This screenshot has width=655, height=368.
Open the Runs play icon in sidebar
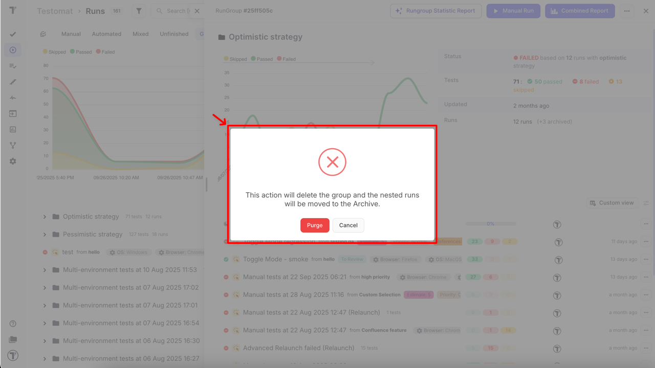coord(13,50)
